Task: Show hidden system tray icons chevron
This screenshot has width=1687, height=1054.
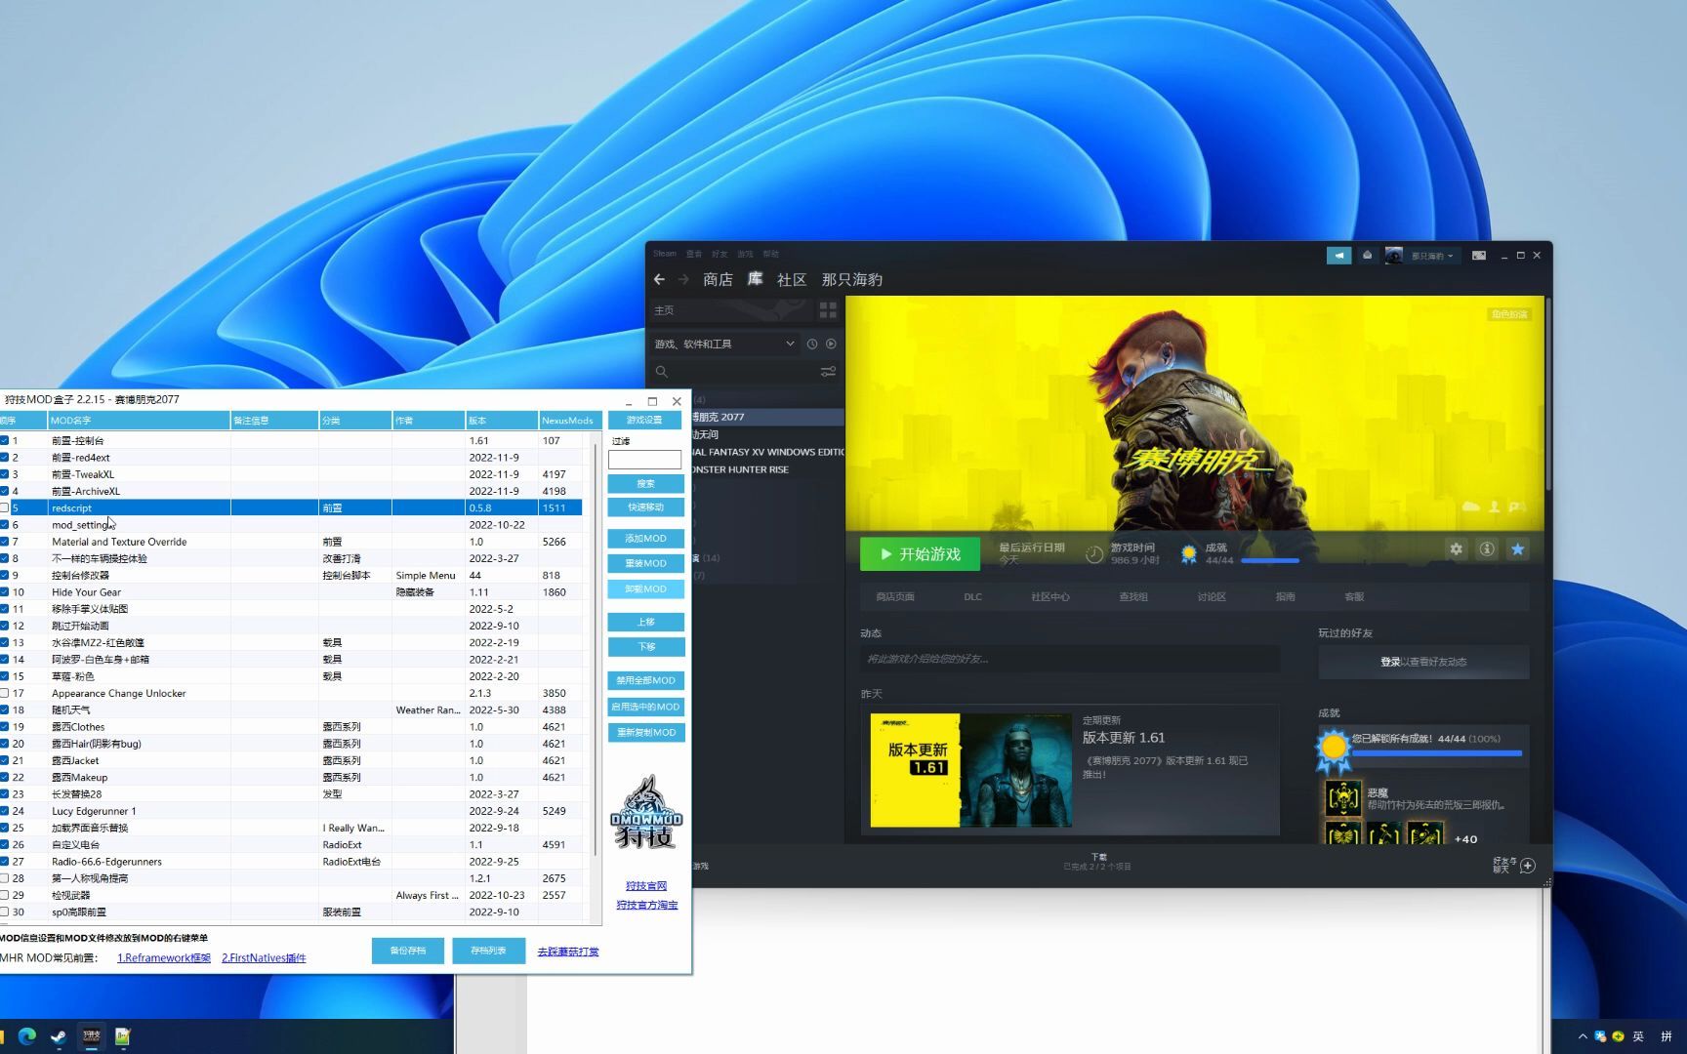Action: click(x=1583, y=1036)
